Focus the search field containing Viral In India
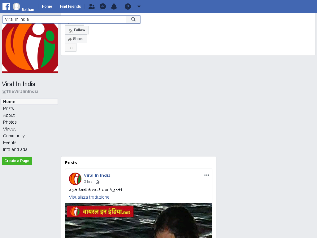Image resolution: width=317 pixels, height=238 pixels. [64, 20]
